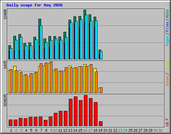Click the red KB bar for day 8
Screen dimensions: 171x134
[x=45, y=123]
